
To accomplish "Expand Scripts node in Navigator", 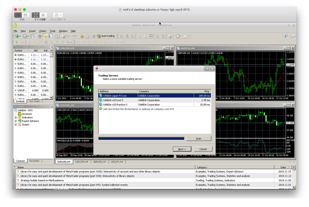I will point(16,125).
